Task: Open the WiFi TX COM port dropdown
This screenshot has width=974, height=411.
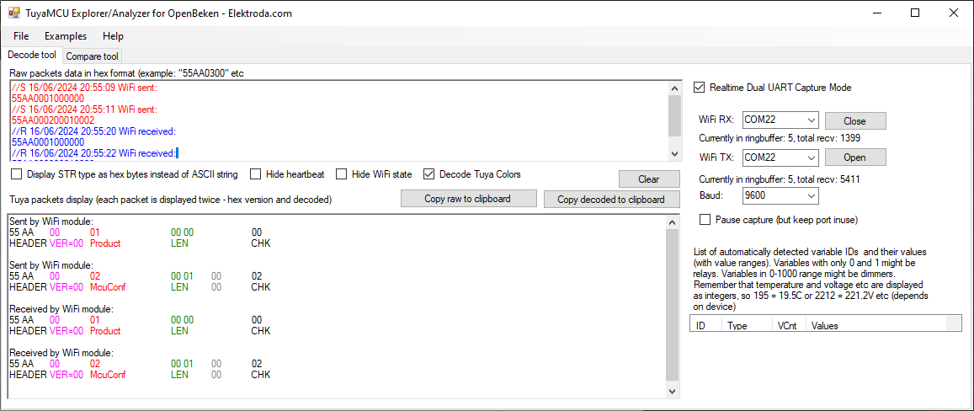Action: click(781, 158)
